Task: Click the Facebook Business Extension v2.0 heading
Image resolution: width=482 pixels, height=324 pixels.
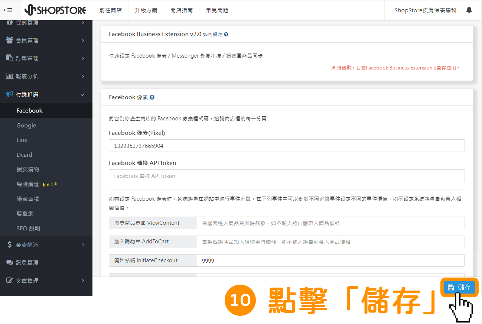Action: click(155, 34)
